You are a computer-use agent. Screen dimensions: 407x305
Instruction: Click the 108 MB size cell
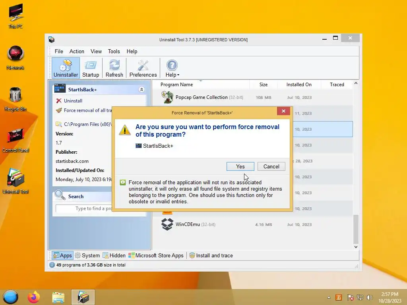click(x=263, y=98)
